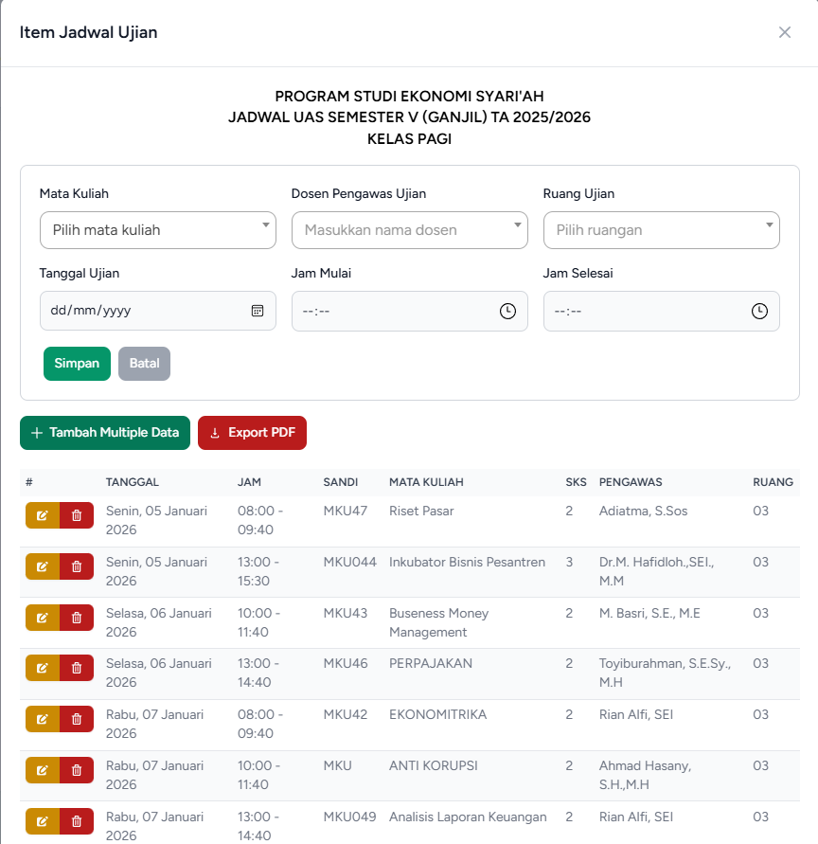Screen dimensions: 818x844
Task: Delete the EKONOMITRIKA exam row
Action: tap(77, 719)
